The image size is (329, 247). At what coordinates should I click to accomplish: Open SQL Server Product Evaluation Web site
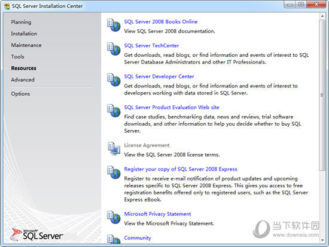click(172, 108)
